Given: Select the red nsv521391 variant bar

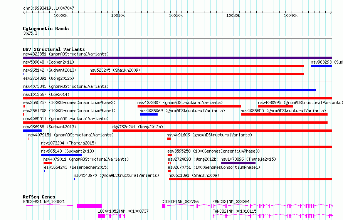Looking at the screenshot, I should click(251, 179).
